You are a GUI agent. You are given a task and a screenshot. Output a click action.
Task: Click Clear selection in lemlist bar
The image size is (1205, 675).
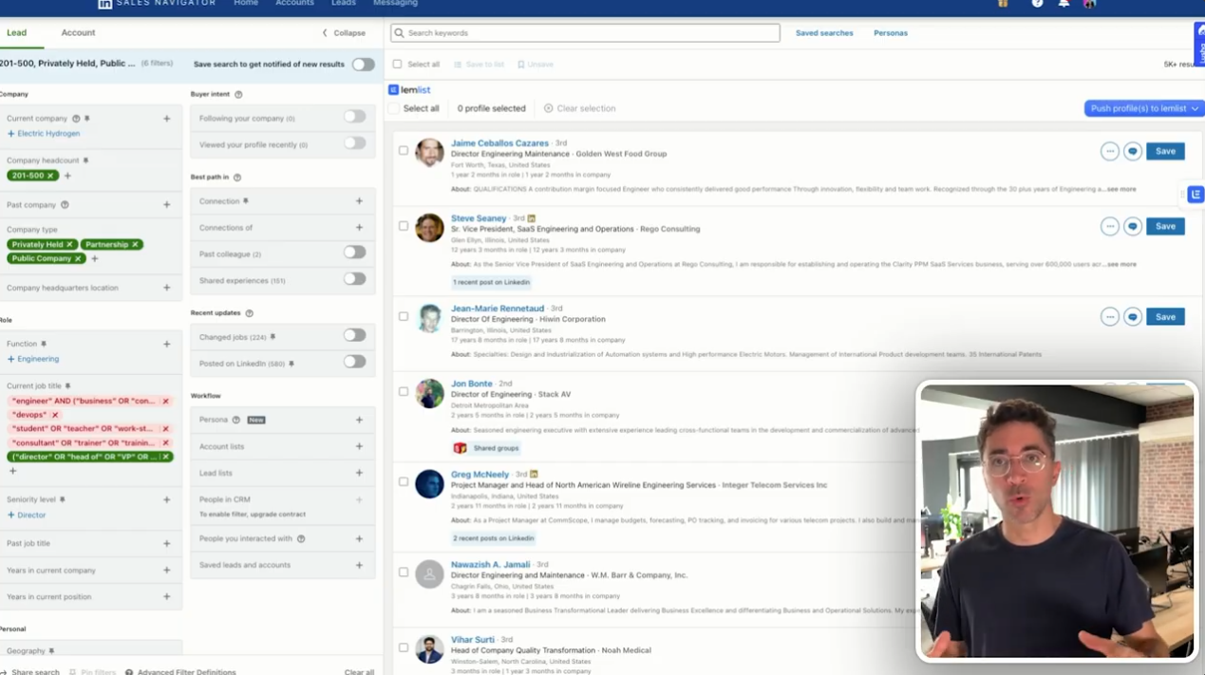[580, 108]
